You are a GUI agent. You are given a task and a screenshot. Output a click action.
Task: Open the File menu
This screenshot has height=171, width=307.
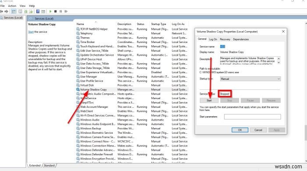pyautogui.click(x=3, y=6)
